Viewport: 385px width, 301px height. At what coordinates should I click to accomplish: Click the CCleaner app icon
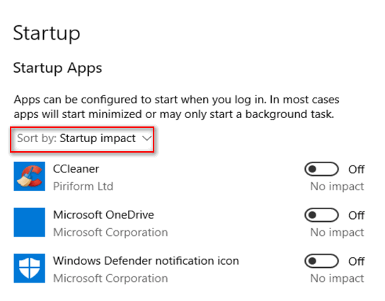point(30,176)
